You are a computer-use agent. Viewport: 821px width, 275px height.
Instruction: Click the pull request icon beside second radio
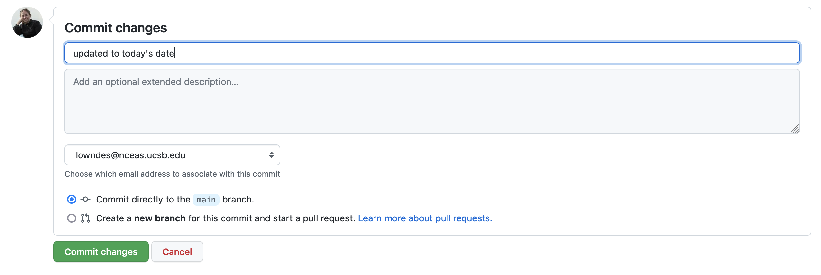pyautogui.click(x=85, y=218)
